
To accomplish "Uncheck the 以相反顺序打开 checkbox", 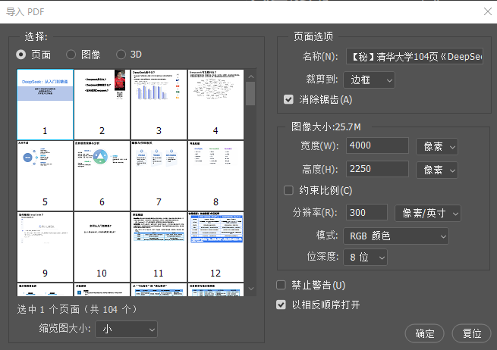I will tap(281, 305).
